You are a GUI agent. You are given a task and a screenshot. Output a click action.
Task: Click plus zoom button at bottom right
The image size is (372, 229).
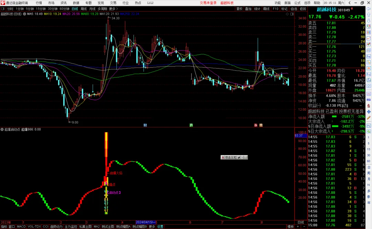(x=298, y=227)
